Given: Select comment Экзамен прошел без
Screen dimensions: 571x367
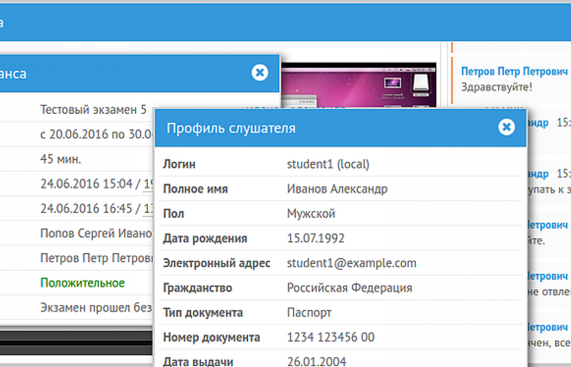Looking at the screenshot, I should pyautogui.click(x=96, y=307).
